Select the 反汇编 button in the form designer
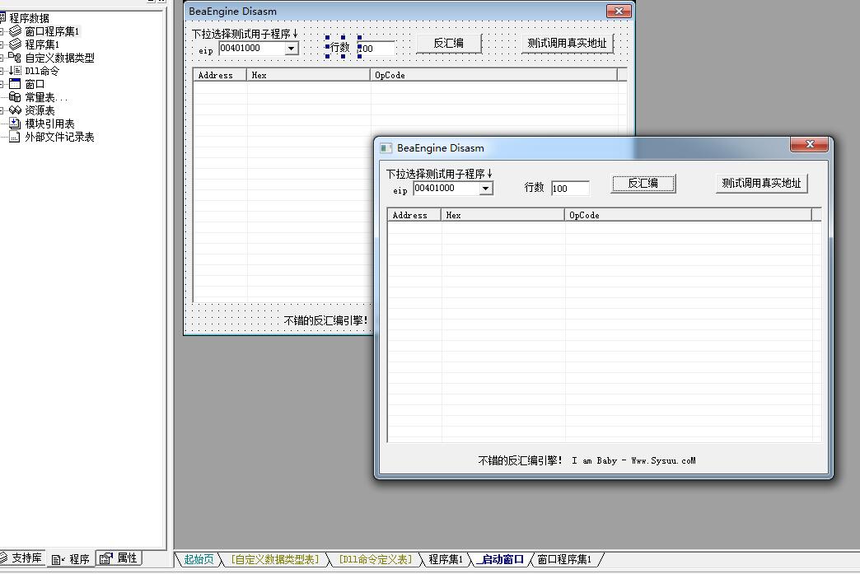The width and height of the screenshot is (860, 574). tap(449, 44)
